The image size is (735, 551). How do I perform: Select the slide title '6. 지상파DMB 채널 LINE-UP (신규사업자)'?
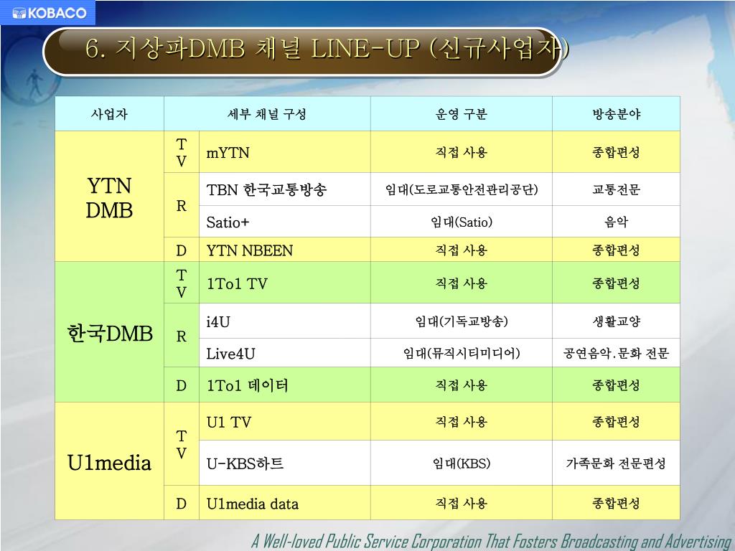pos(327,49)
